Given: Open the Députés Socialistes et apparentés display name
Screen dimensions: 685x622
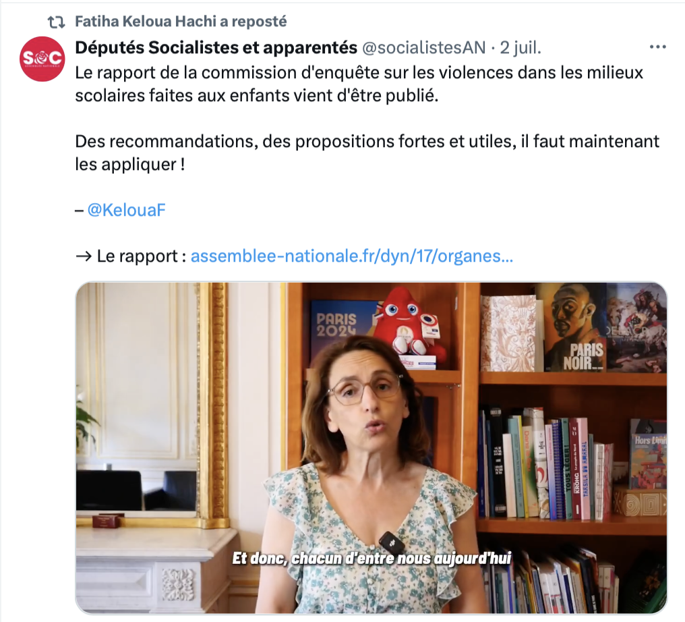Looking at the screenshot, I should point(216,47).
